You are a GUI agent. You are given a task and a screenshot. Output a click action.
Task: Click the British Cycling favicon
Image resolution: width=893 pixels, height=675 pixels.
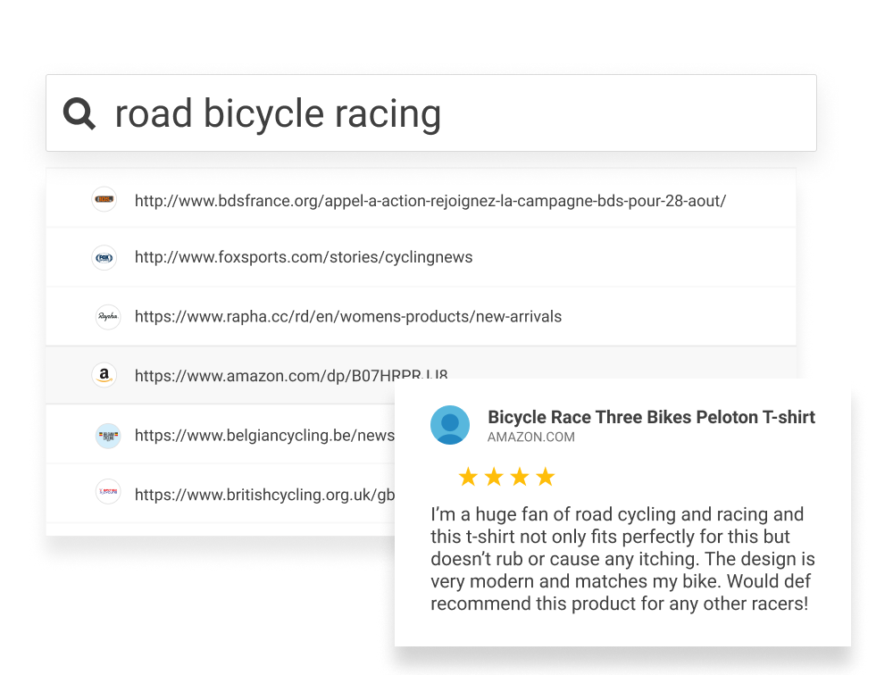pyautogui.click(x=107, y=492)
